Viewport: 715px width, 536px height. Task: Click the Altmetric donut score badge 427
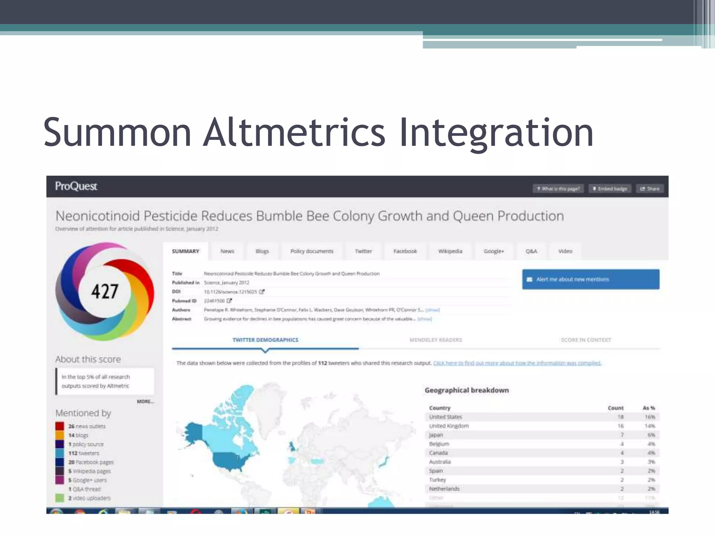click(x=105, y=292)
